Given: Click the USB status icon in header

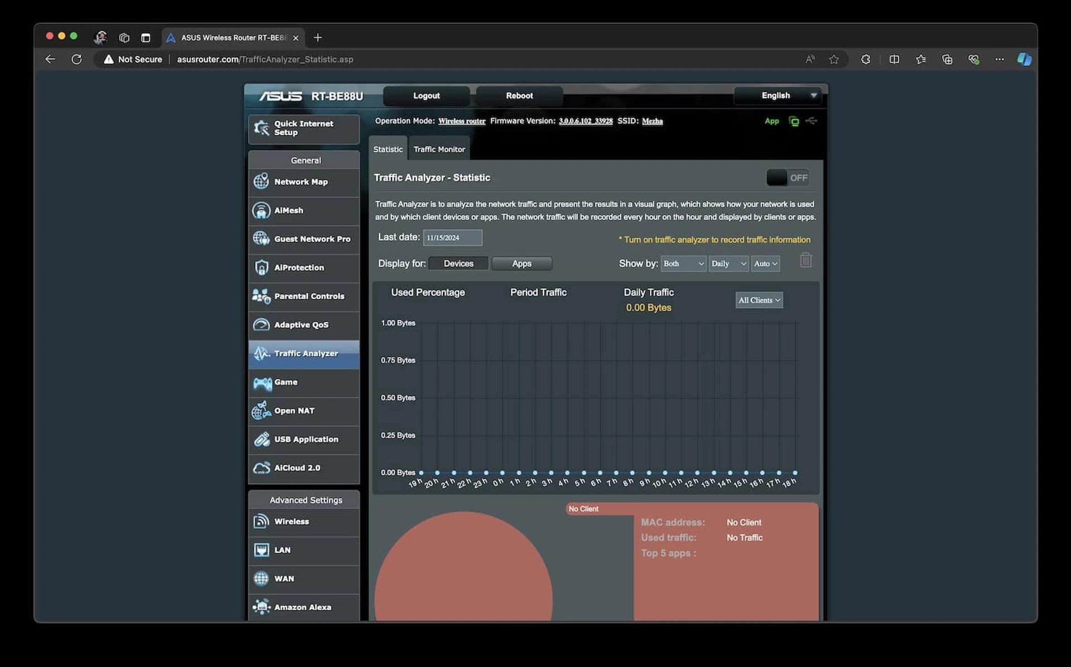Looking at the screenshot, I should tap(812, 121).
